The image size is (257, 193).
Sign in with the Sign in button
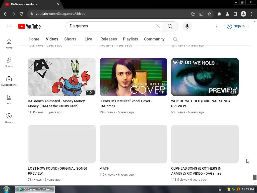point(236,26)
